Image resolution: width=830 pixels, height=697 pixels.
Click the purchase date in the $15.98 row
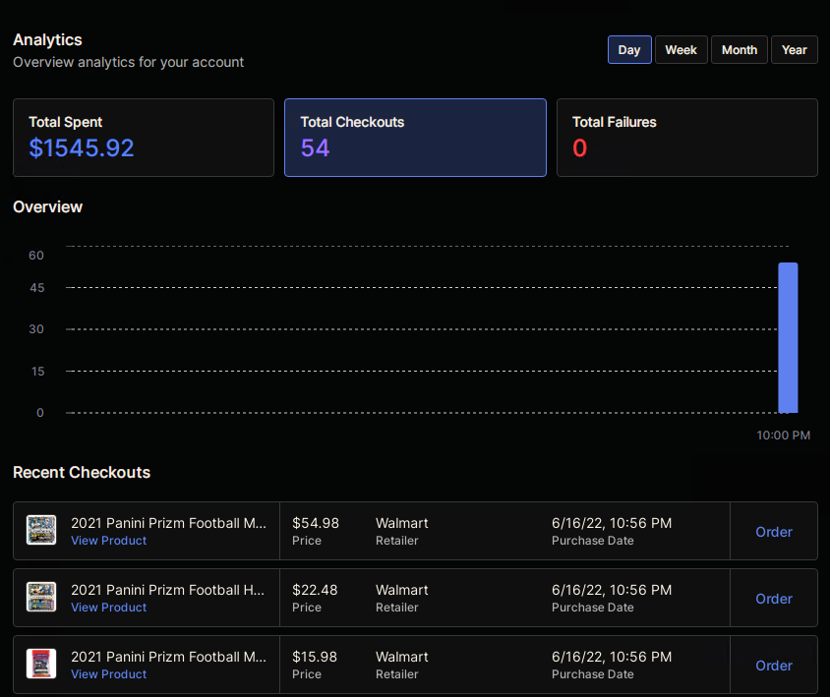pyautogui.click(x=612, y=657)
